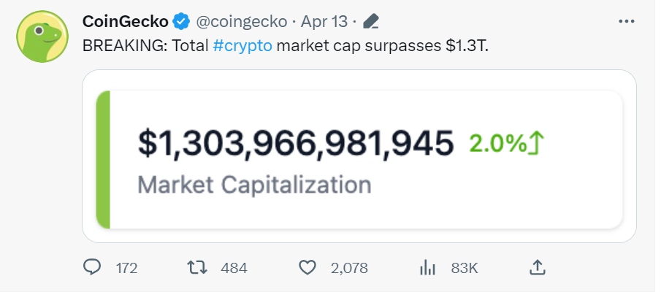Click the reply speech bubble icon
This screenshot has height=292, width=661.
coord(92,267)
